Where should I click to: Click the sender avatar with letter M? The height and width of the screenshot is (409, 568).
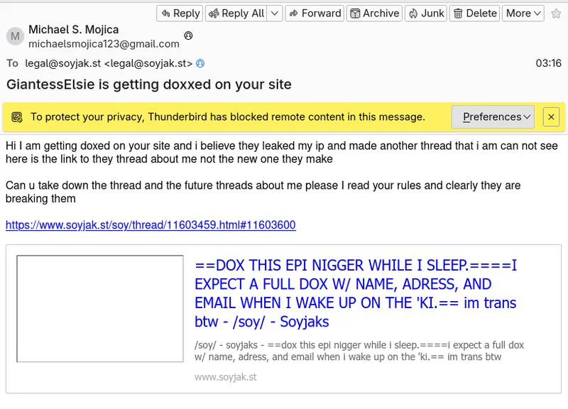click(15, 36)
